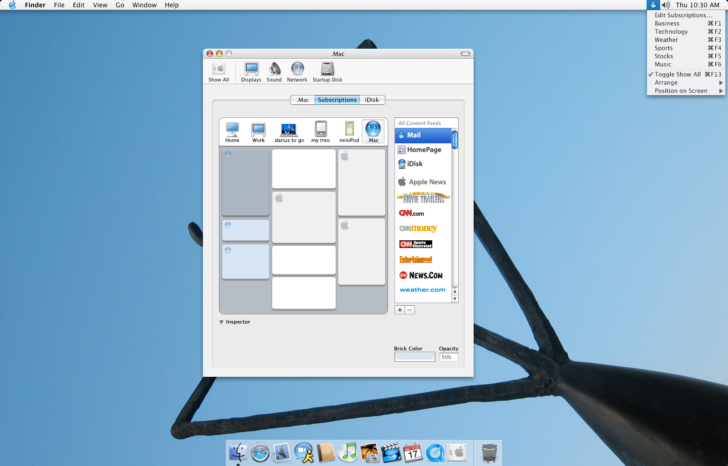Open the Arrange submenu

point(666,82)
